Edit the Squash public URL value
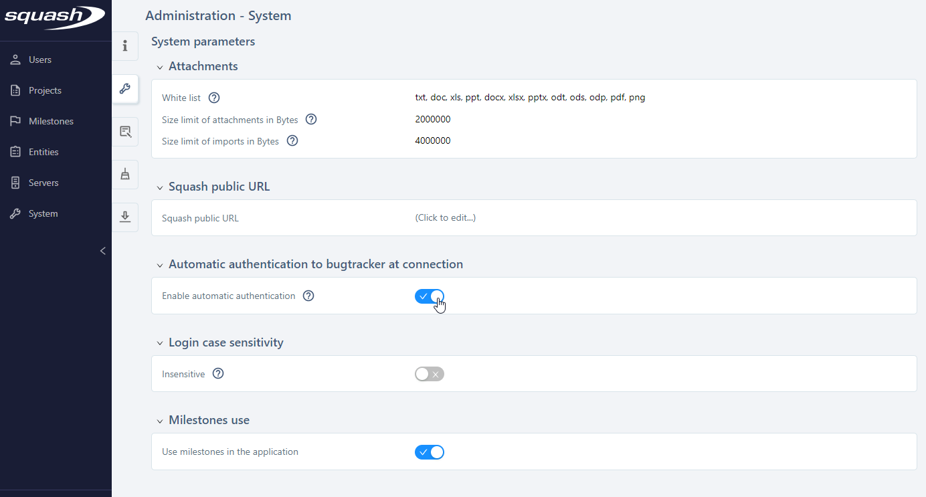The height and width of the screenshot is (497, 926). point(446,218)
